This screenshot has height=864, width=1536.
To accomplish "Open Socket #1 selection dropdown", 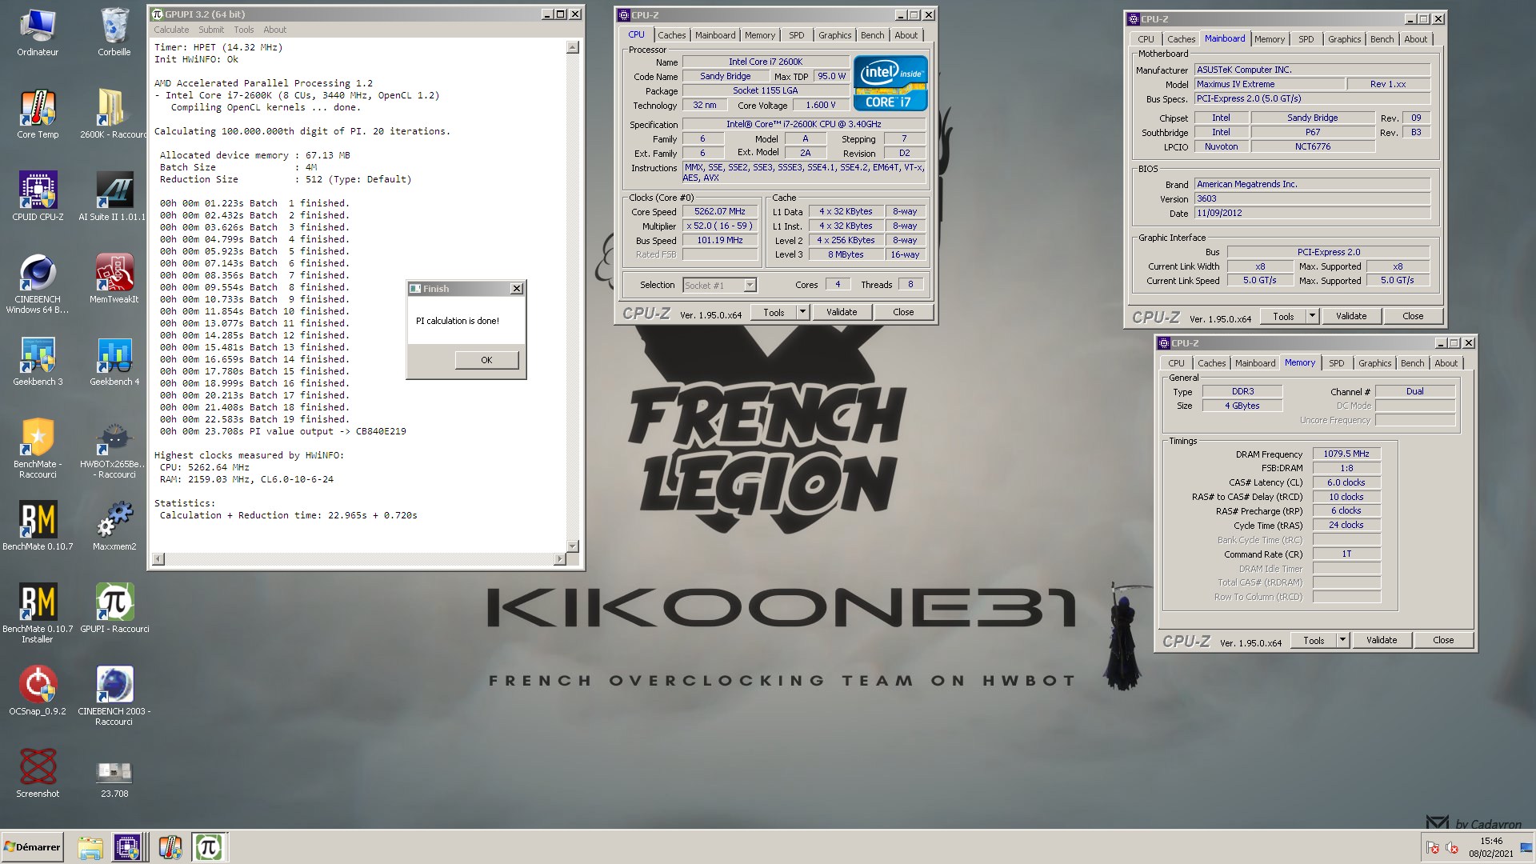I will pos(719,286).
